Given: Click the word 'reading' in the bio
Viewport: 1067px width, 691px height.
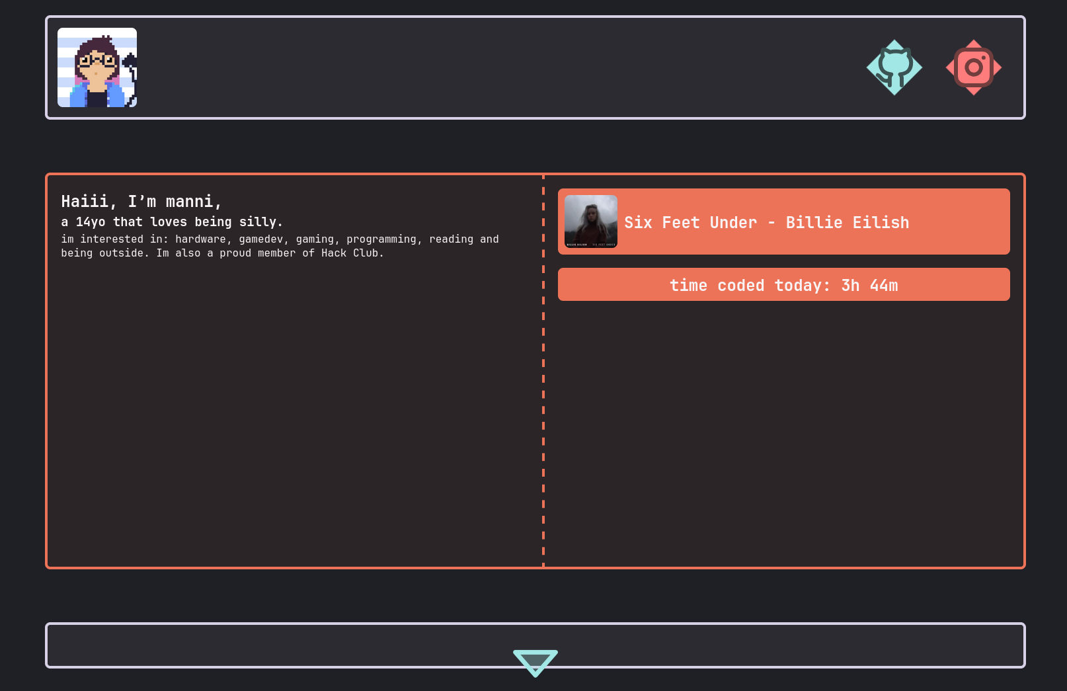Looking at the screenshot, I should [451, 239].
